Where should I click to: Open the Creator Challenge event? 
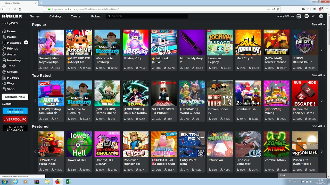tap(15, 128)
